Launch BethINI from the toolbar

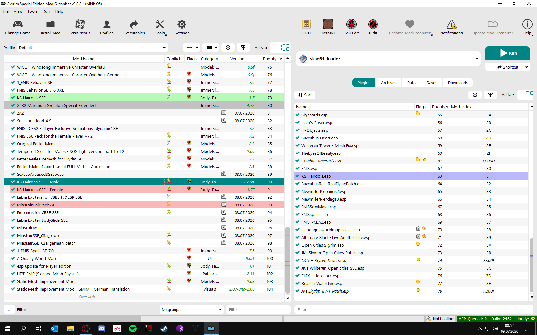coord(328,28)
